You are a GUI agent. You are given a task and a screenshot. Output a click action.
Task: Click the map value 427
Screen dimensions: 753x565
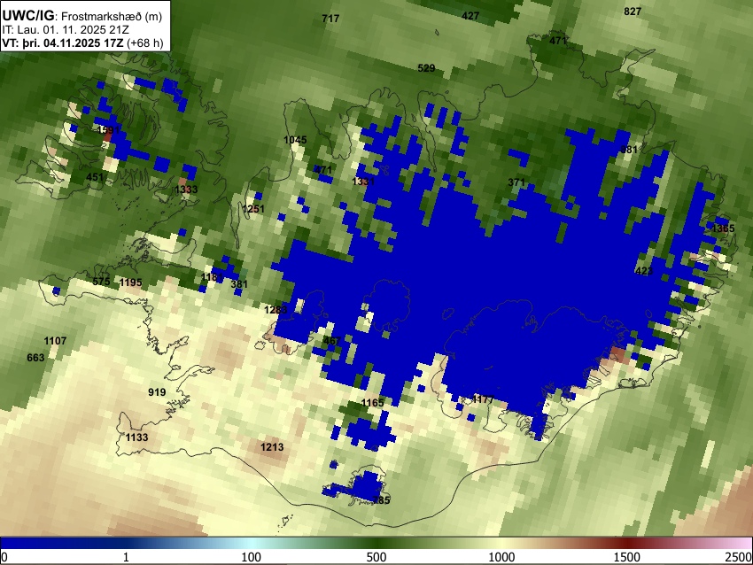470,16
